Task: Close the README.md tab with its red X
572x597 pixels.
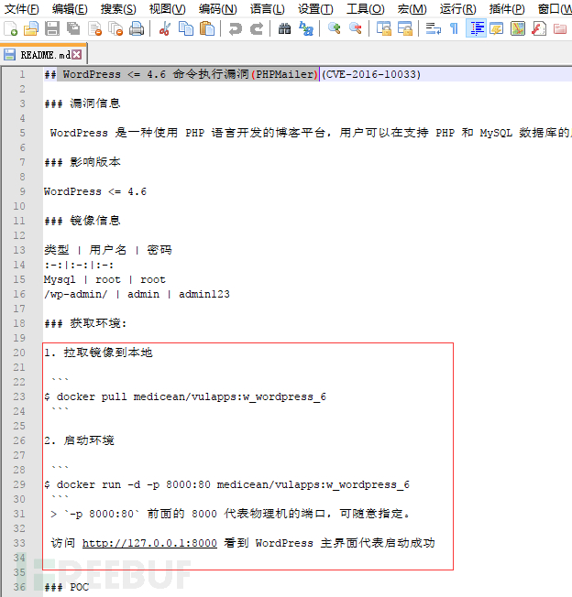Action: click(77, 55)
